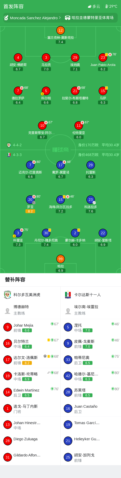This screenshot has width=121, height=478.
Task: Open coach 埃尔南-埃雷拉 profile
Action: (x=91, y=310)
